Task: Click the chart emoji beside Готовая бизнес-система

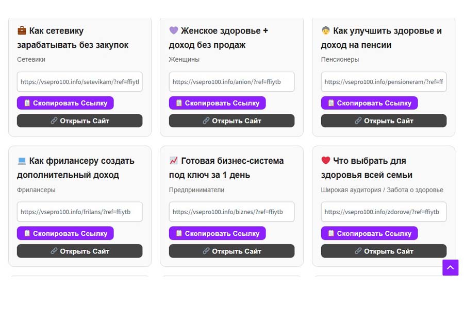Action: coord(174,161)
